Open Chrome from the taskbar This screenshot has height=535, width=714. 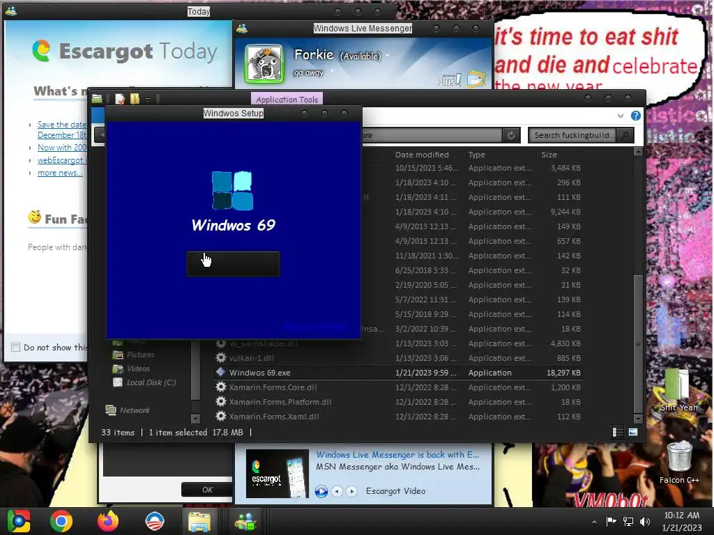61,521
